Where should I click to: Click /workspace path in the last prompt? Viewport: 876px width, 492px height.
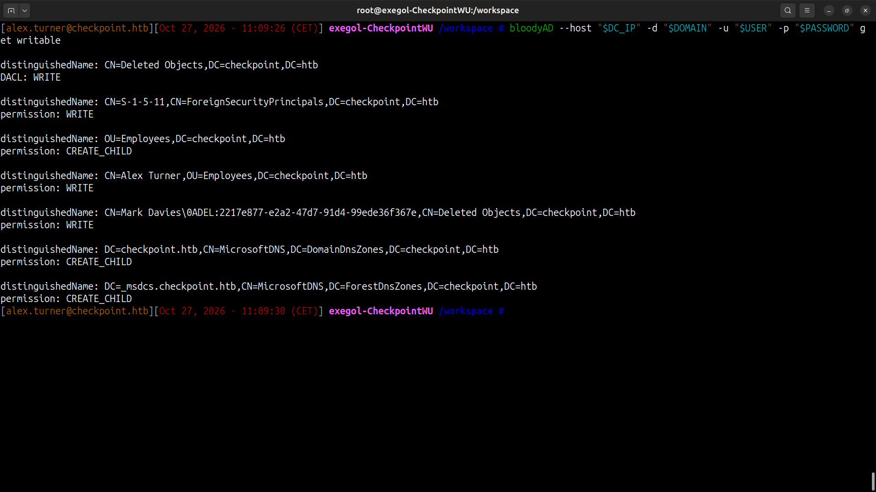click(466, 311)
